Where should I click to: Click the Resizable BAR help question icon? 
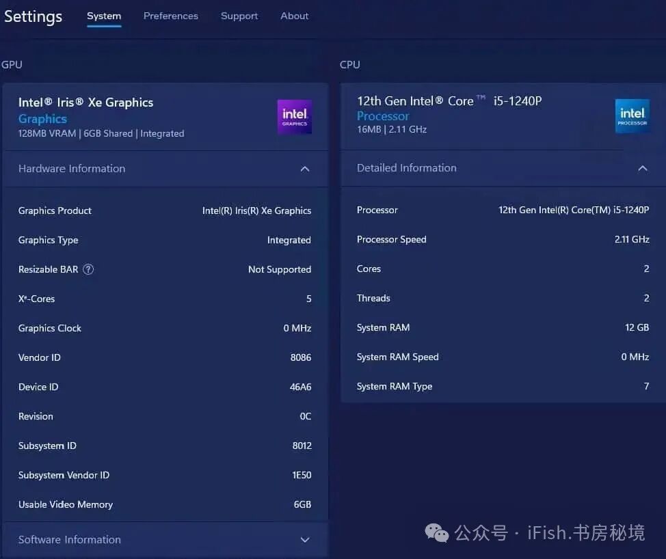click(88, 269)
